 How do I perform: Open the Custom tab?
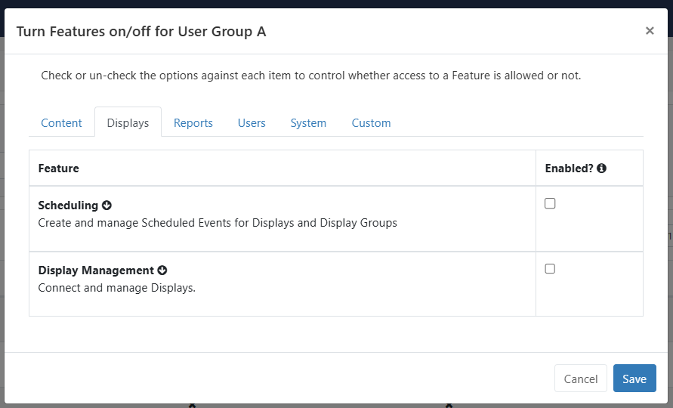(x=371, y=123)
